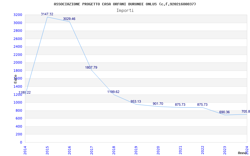Click the 2017 x-axis year label
Image resolution: width=250 pixels, height=156 pixels.
pyautogui.click(x=92, y=150)
